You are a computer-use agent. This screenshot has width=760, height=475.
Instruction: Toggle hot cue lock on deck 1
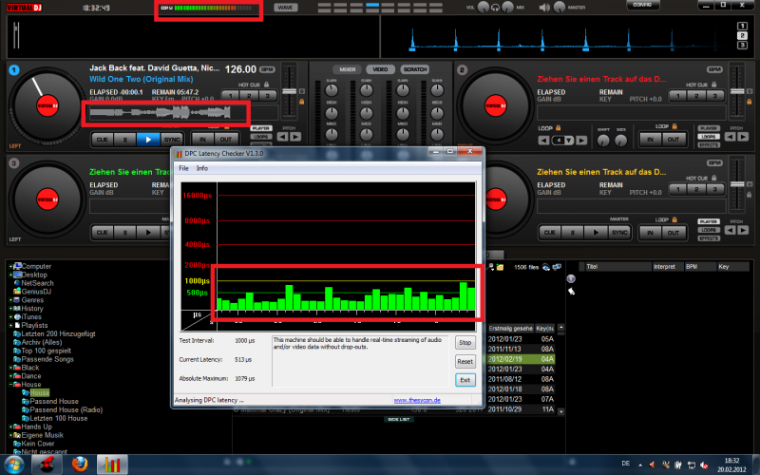point(267,85)
